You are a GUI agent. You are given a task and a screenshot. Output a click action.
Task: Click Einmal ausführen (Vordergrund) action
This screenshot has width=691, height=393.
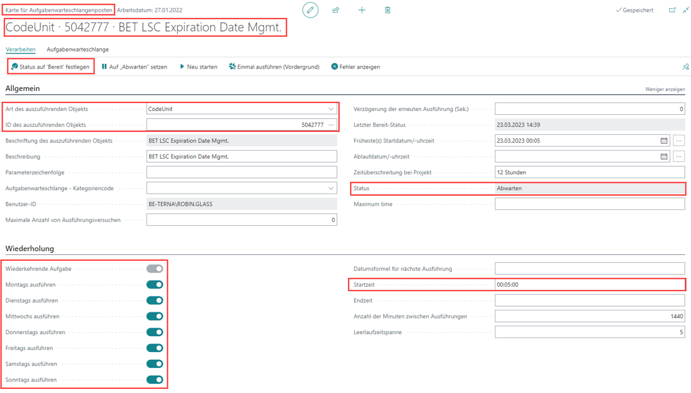coord(274,67)
